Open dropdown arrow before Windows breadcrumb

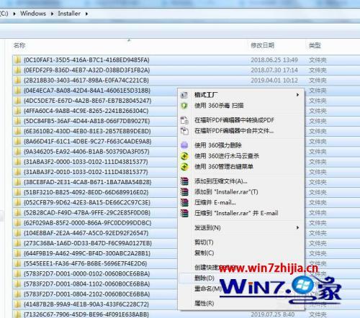pyautogui.click(x=14, y=14)
